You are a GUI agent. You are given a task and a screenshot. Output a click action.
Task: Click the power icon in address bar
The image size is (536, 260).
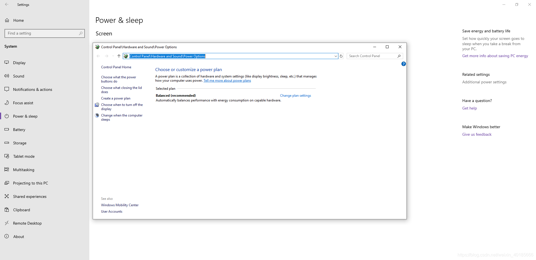click(x=126, y=56)
